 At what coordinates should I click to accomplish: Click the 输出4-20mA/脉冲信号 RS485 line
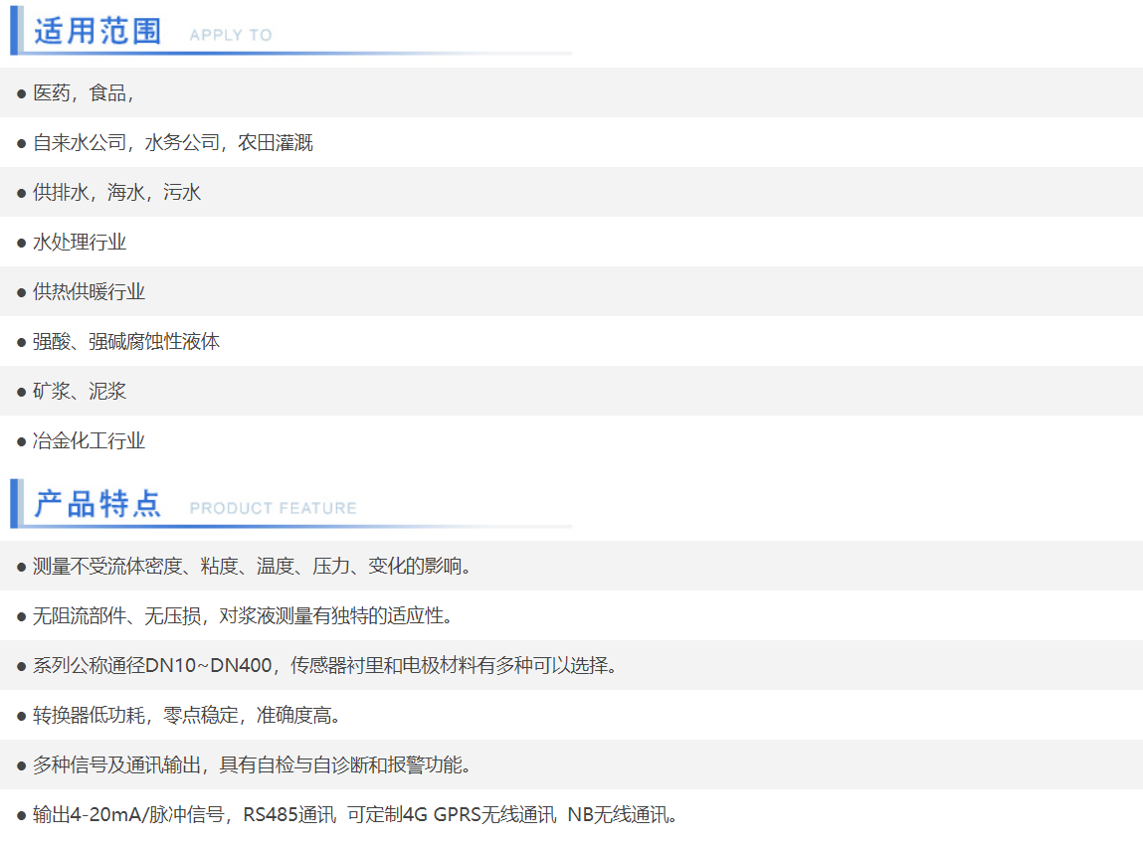[x=356, y=815]
